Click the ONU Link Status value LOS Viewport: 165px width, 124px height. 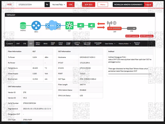pyautogui.click(x=81, y=95)
